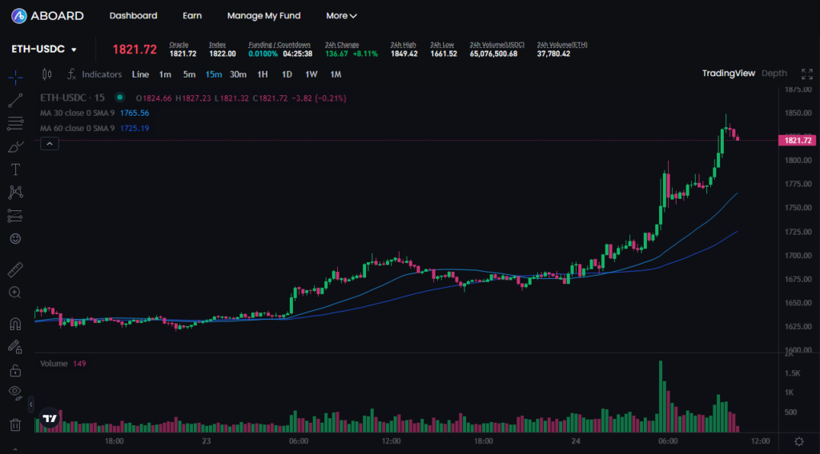Select the Text annotation tool
The height and width of the screenshot is (454, 820).
[x=15, y=169]
